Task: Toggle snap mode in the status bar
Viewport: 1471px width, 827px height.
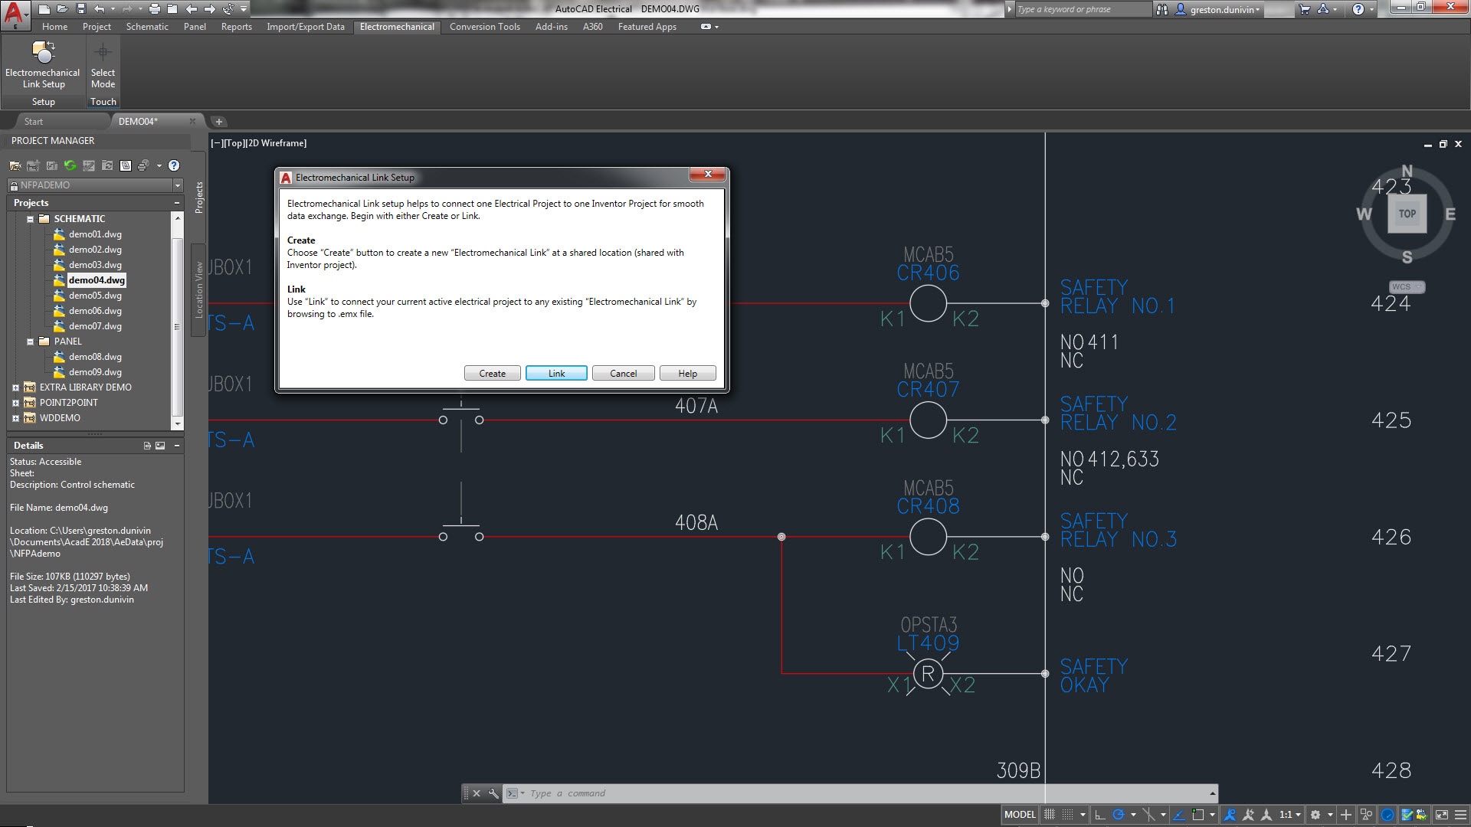Action: point(1068,814)
